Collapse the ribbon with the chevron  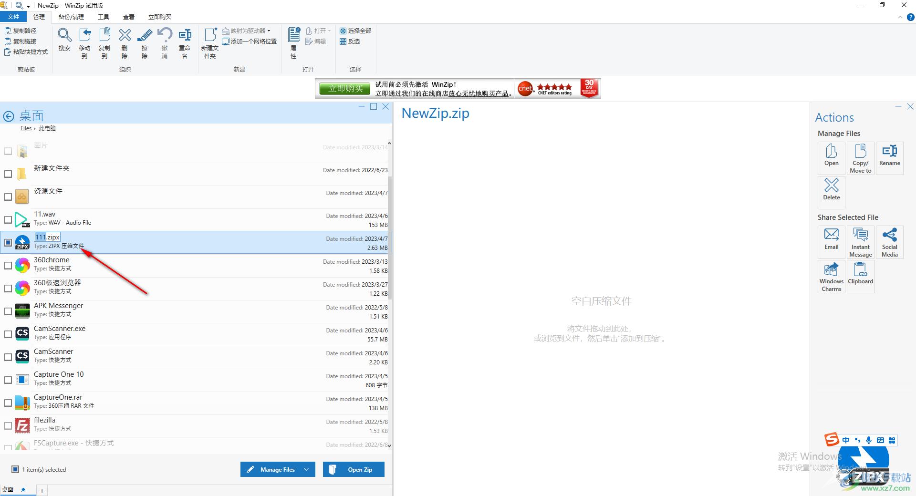coord(900,17)
